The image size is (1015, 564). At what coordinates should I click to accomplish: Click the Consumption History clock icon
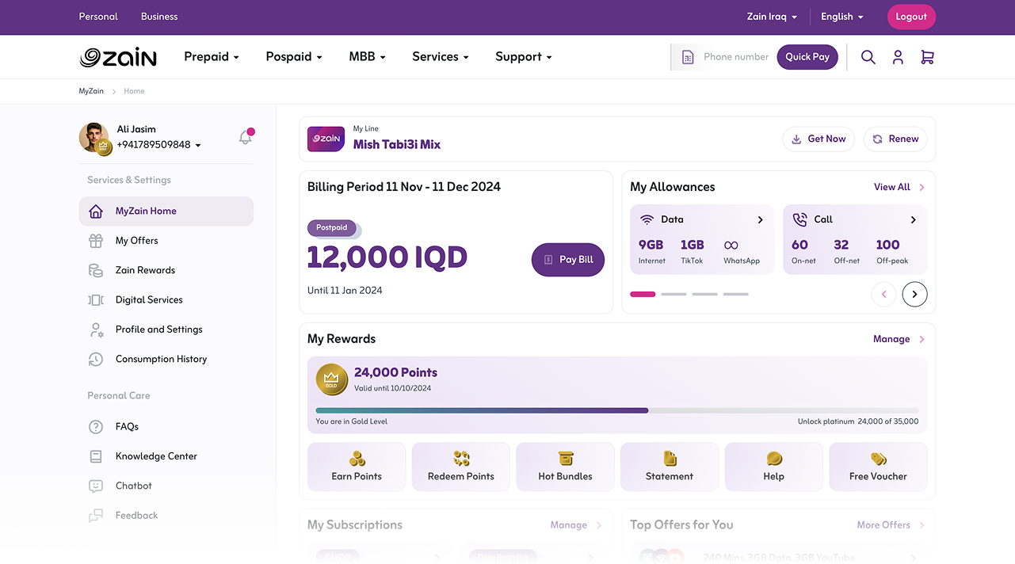(x=96, y=359)
